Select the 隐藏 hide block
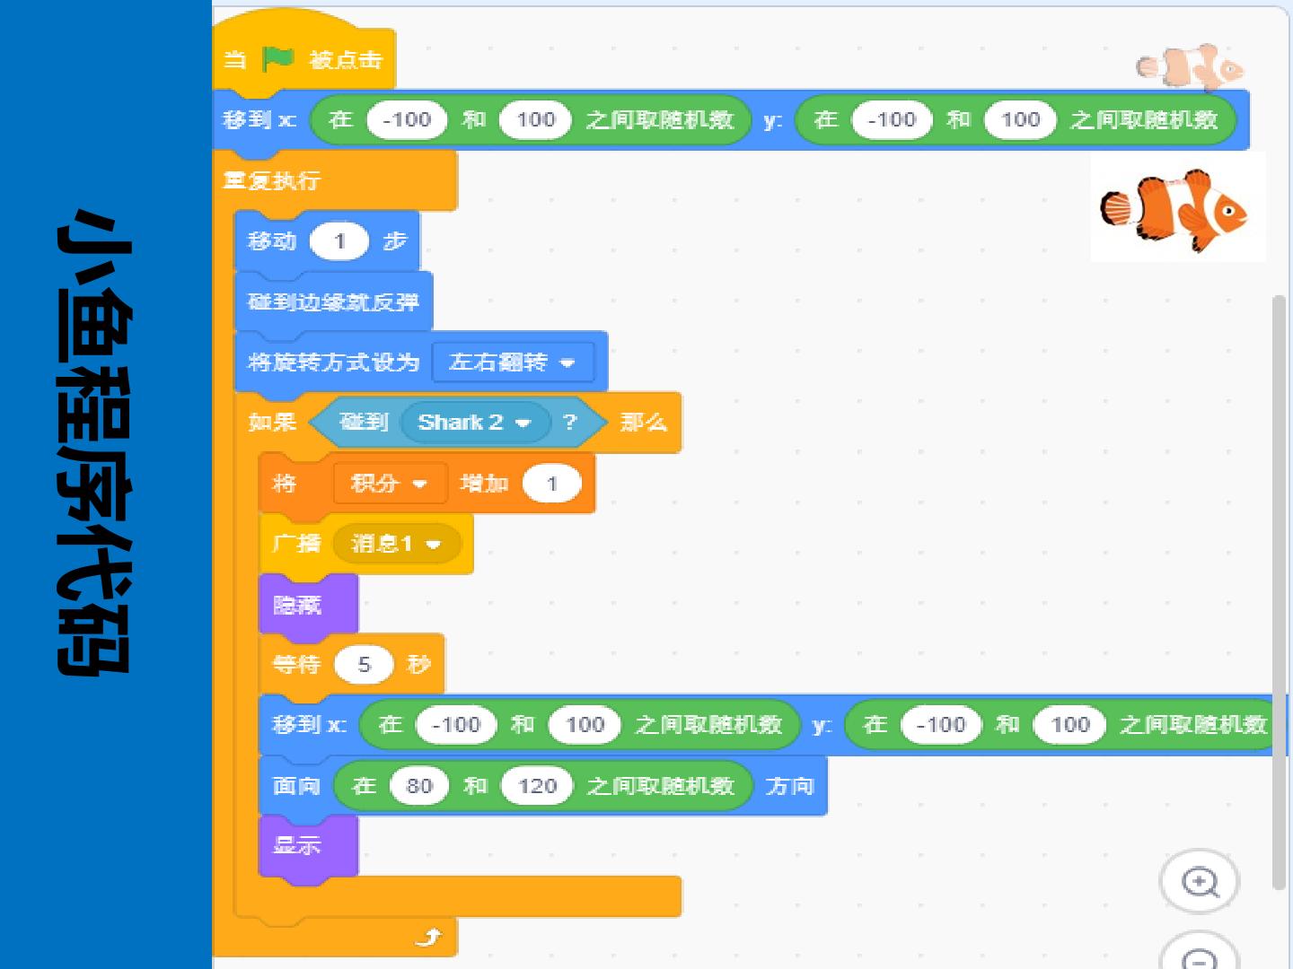 pyautogui.click(x=308, y=605)
